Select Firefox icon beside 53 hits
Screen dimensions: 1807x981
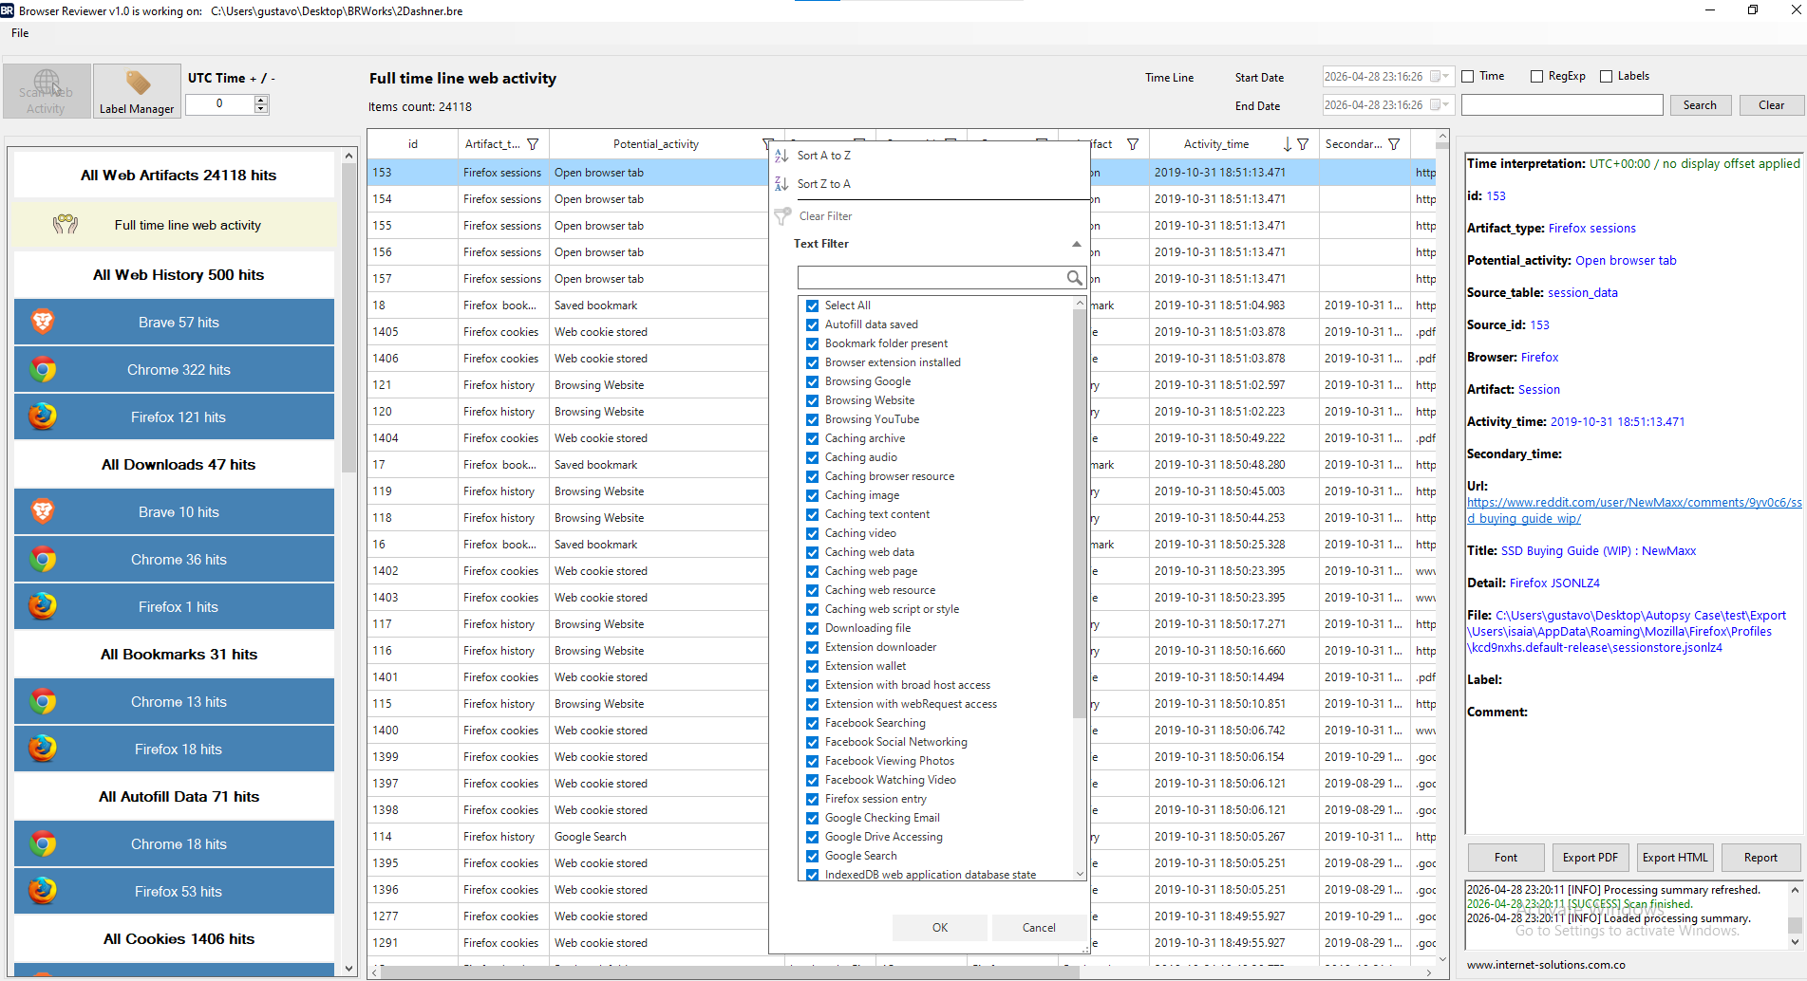(43, 891)
